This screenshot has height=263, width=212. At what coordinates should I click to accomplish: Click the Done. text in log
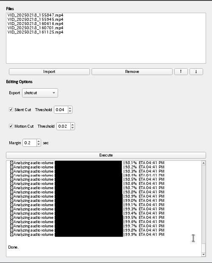13,247
